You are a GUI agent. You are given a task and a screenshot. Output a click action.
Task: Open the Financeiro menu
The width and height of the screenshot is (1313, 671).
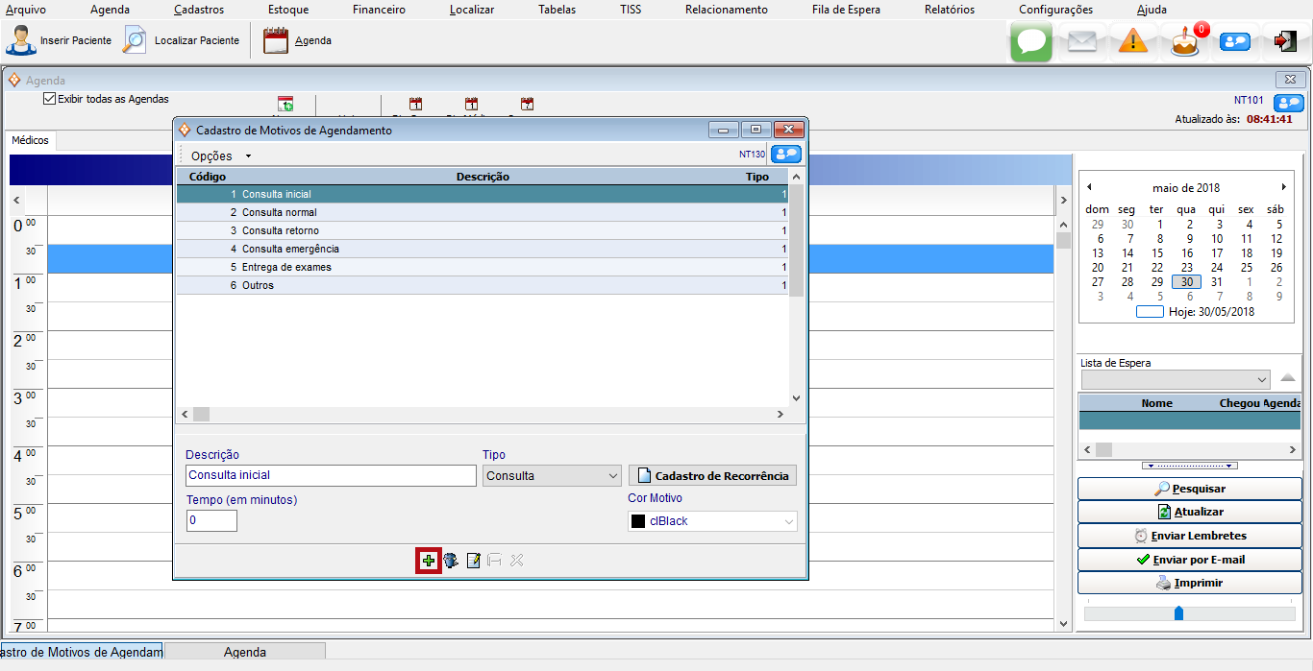(379, 10)
